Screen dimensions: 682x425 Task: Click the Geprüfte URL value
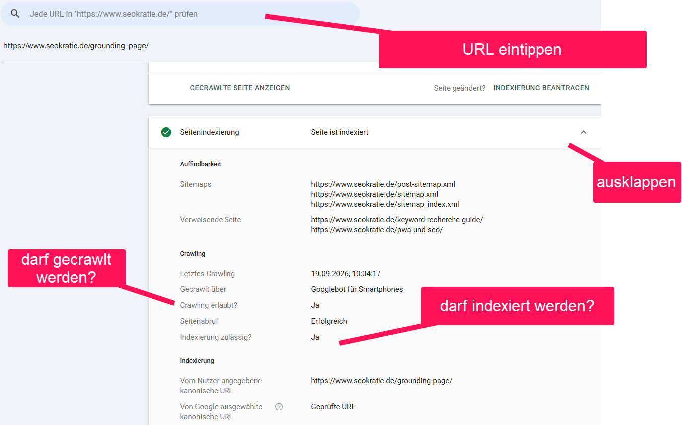[x=333, y=407]
